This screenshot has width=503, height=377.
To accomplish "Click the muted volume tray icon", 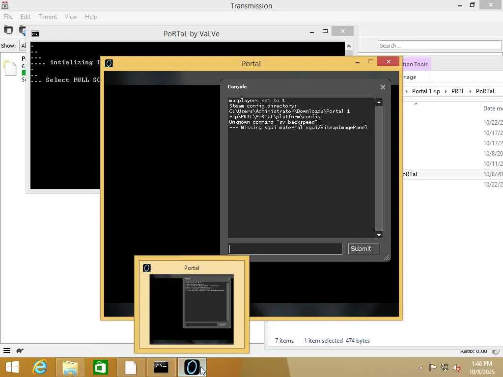I will click(x=456, y=367).
